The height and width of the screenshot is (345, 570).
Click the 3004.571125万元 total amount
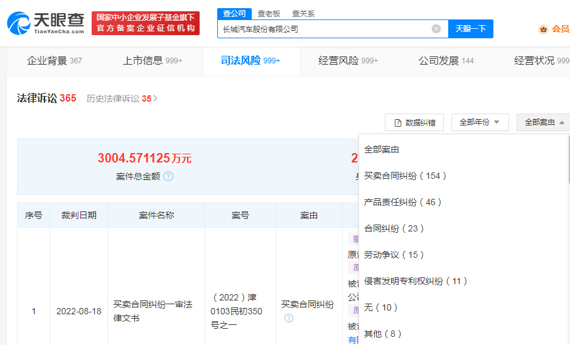144,158
